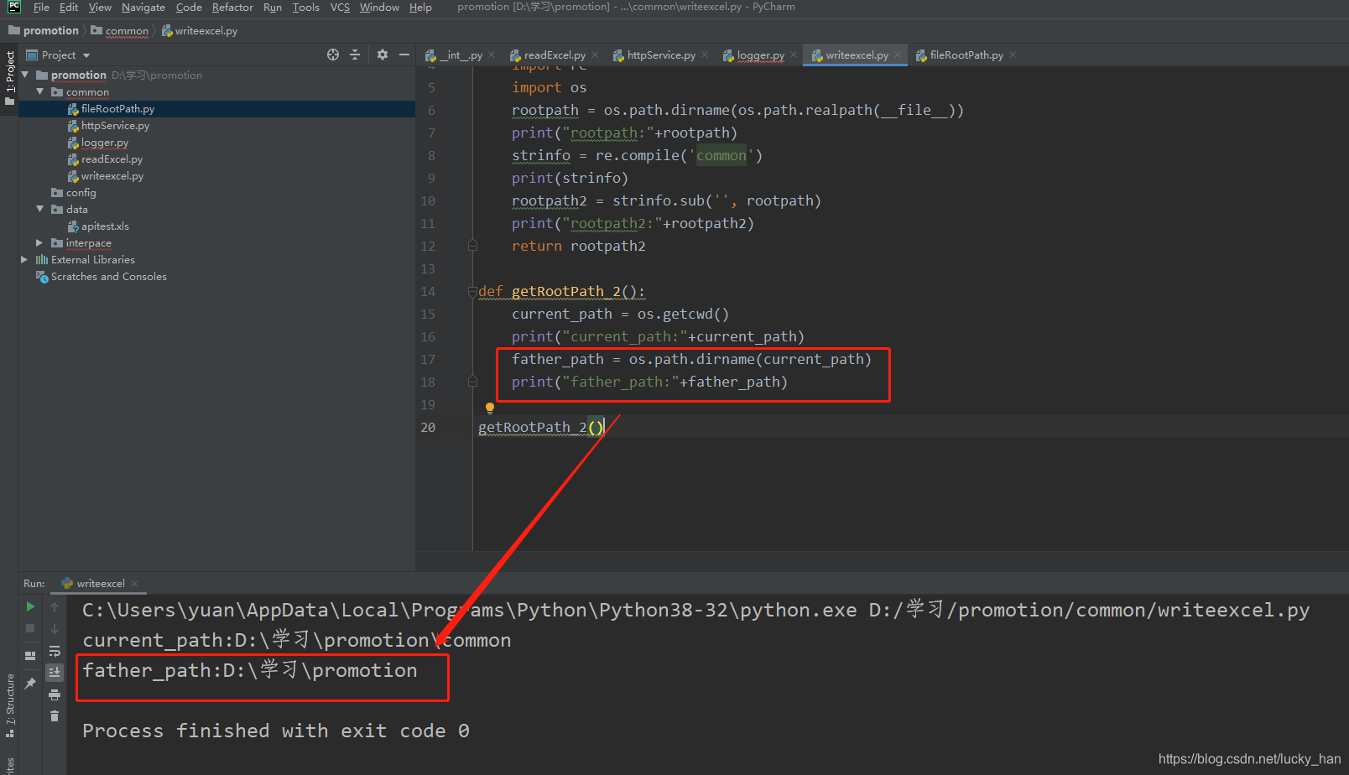Toggle the Z: Structure side tool window
Image resolution: width=1349 pixels, height=775 pixels.
point(9,705)
